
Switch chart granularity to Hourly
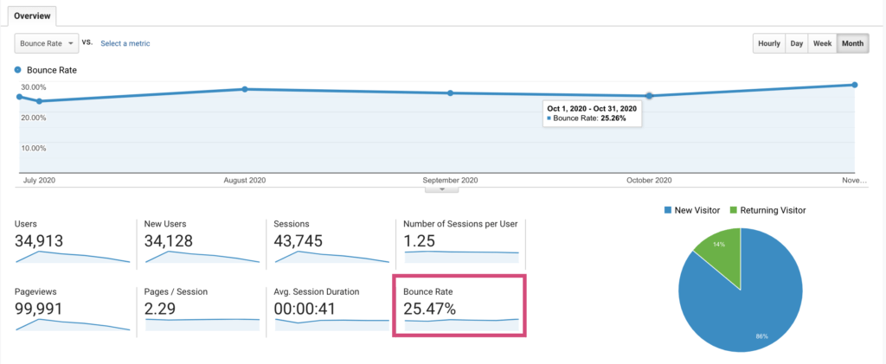coord(769,43)
